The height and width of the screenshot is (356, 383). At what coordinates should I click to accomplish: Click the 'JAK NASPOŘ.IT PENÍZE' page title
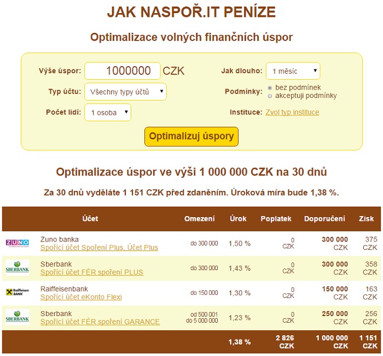[191, 12]
